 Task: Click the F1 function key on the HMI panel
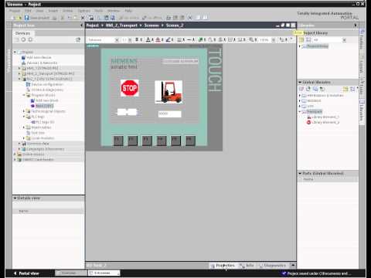pyautogui.click(x=118, y=141)
